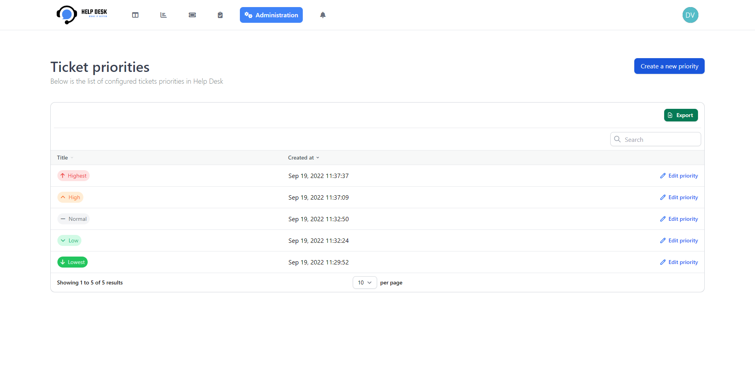
Task: Open the DV user avatar menu
Action: tap(690, 15)
